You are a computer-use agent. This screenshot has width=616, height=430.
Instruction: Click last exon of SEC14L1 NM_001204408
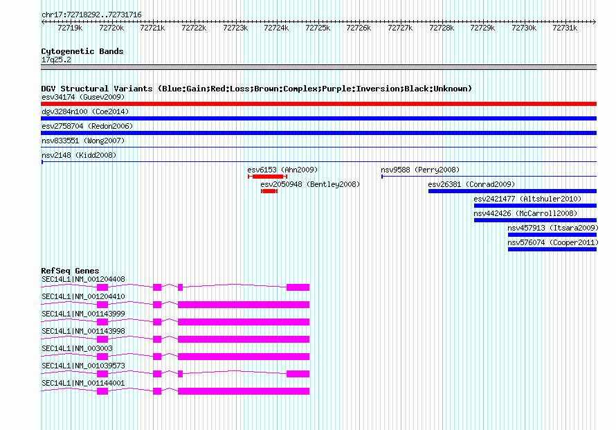tap(298, 287)
